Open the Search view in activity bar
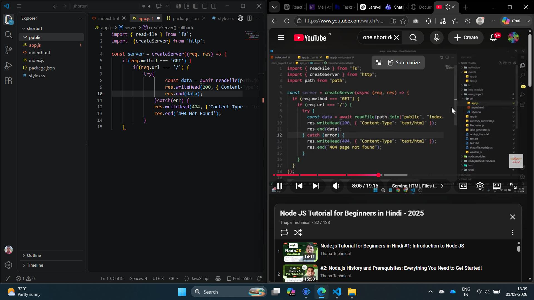The image size is (534, 300). pos(8,35)
